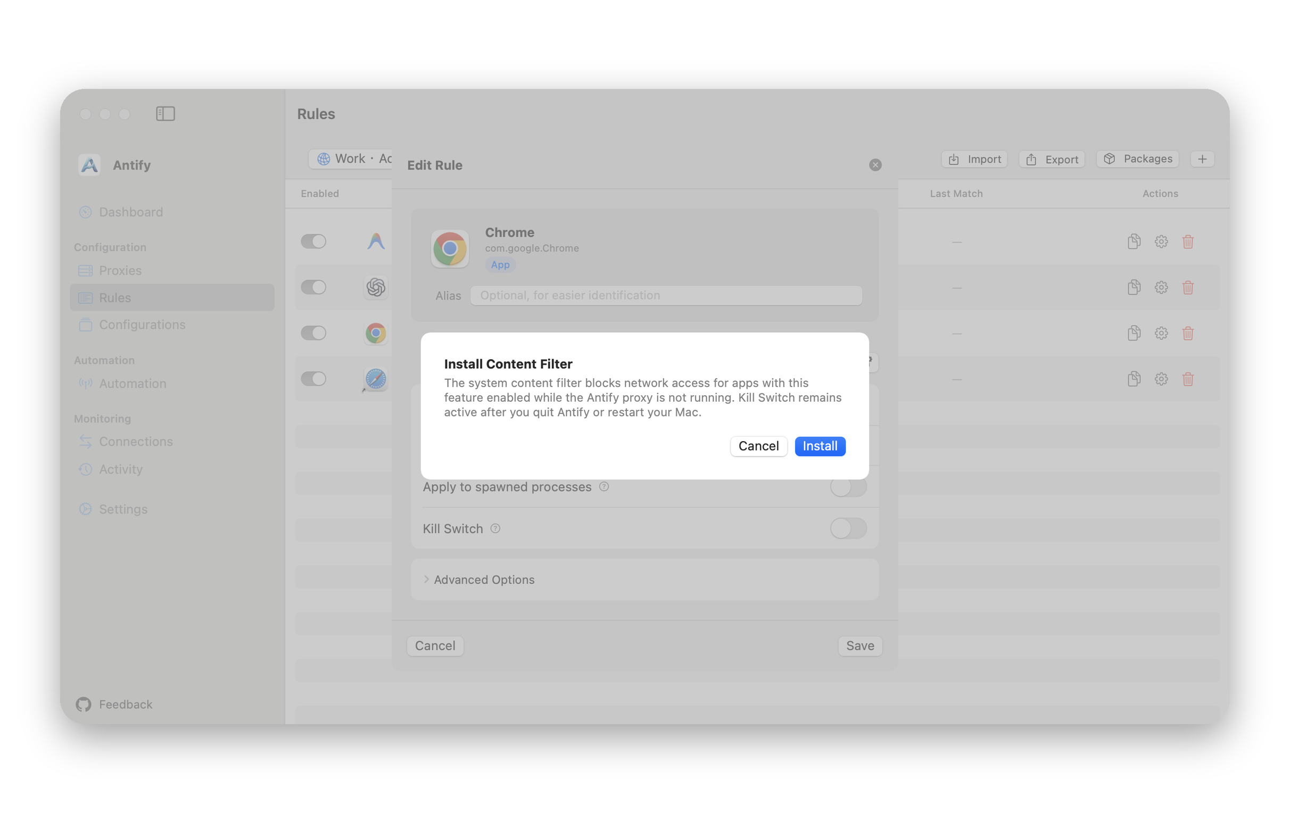Screen dimensions: 1290x813
Task: Click into the Alias input field
Action: pyautogui.click(x=666, y=295)
